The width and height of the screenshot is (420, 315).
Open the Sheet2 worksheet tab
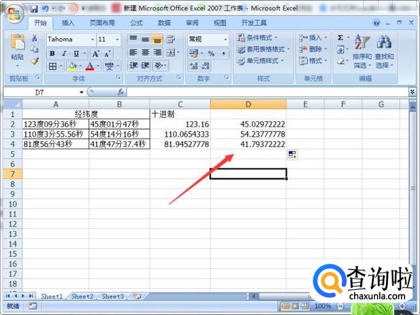[82, 297]
